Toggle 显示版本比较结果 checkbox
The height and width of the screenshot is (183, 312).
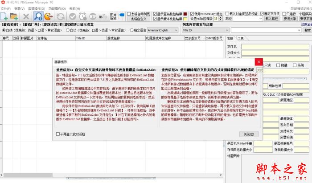coord(155,19)
